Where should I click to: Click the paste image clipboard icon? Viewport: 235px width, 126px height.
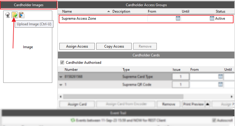(22, 15)
